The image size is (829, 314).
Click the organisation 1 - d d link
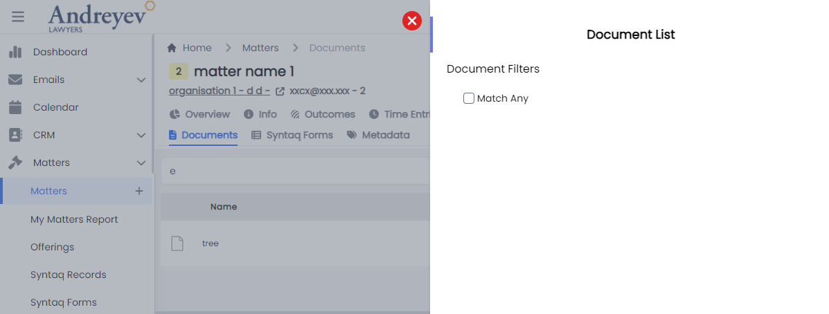coord(219,91)
